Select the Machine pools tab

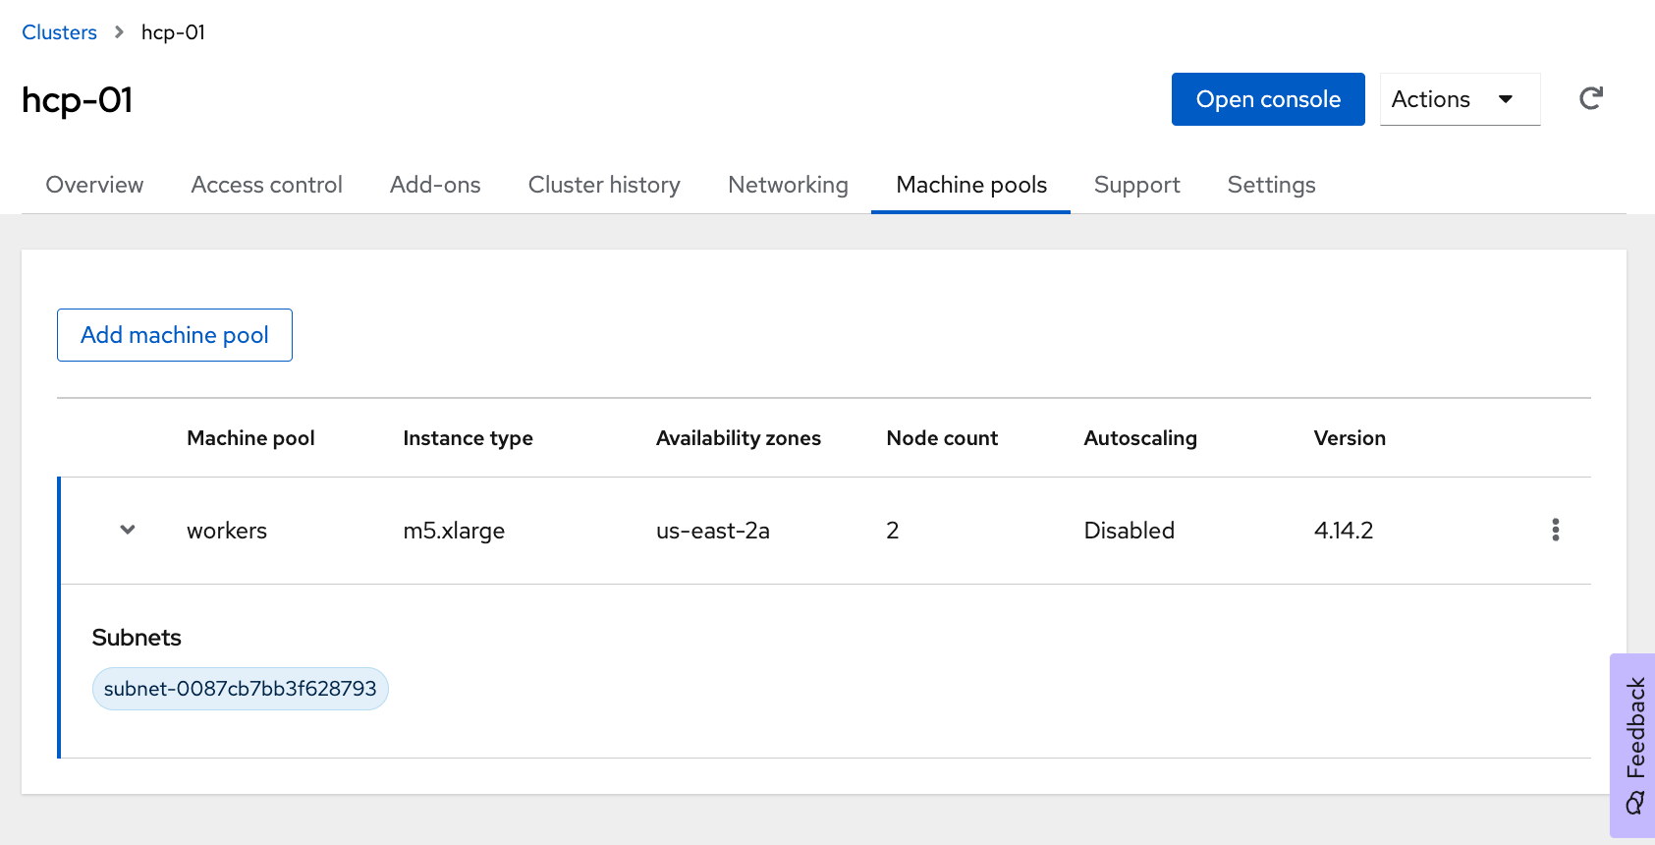point(971,185)
